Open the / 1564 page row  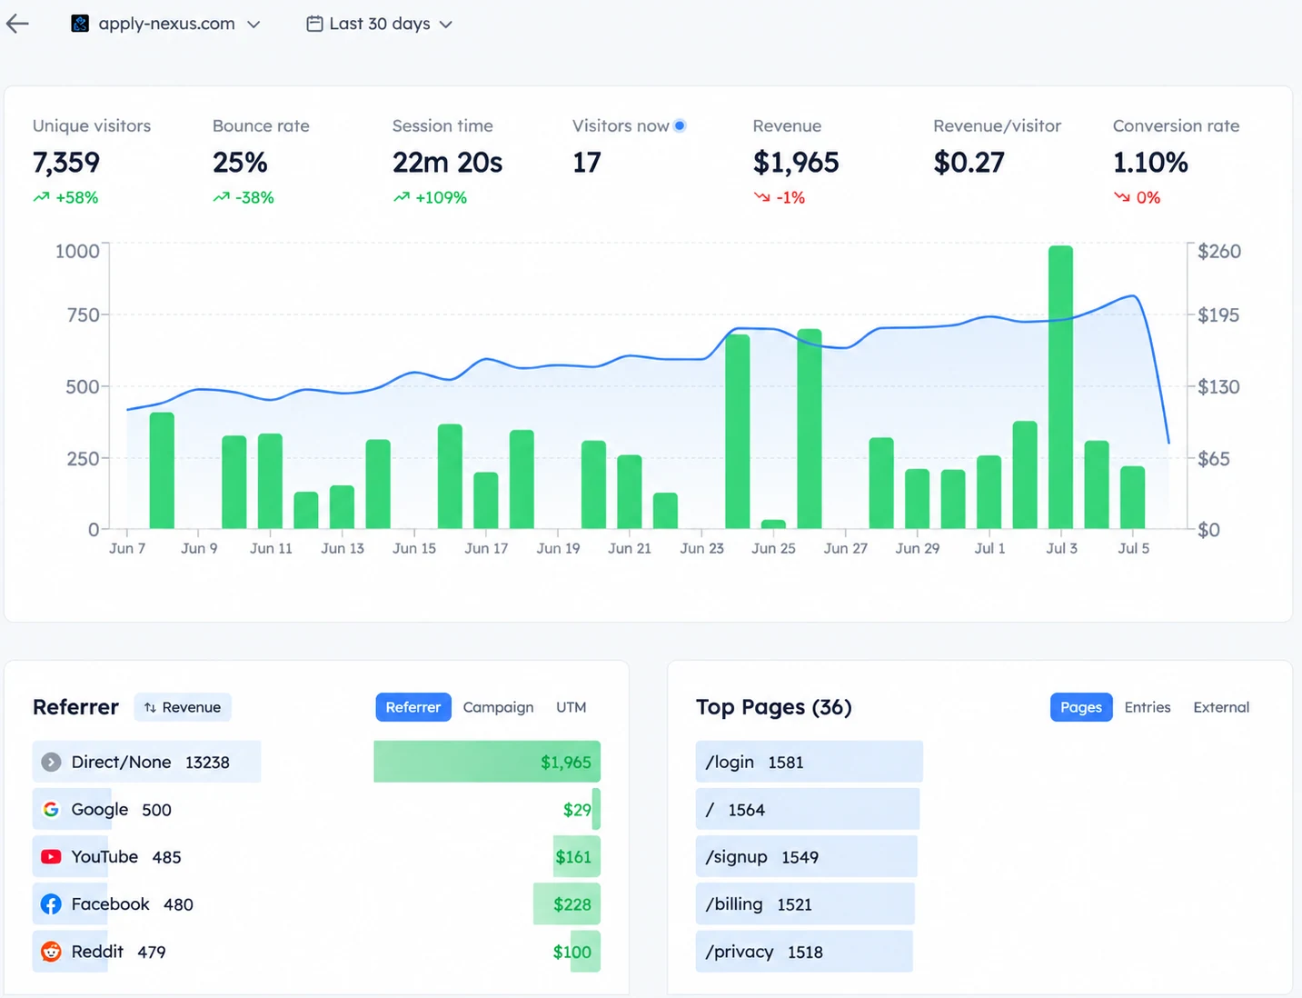(x=808, y=809)
